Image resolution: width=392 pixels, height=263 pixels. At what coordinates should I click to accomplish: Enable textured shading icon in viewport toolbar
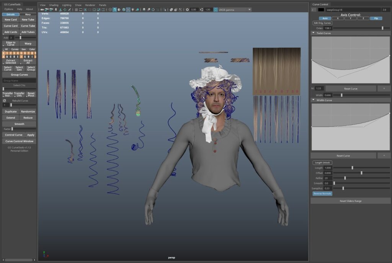click(x=128, y=10)
